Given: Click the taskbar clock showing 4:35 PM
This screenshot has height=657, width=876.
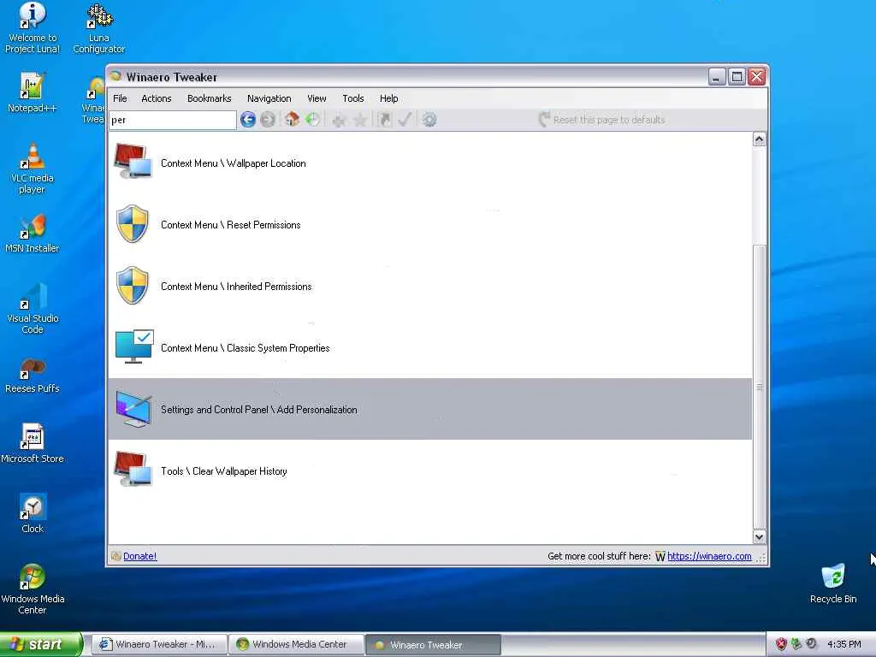Looking at the screenshot, I should click(844, 644).
